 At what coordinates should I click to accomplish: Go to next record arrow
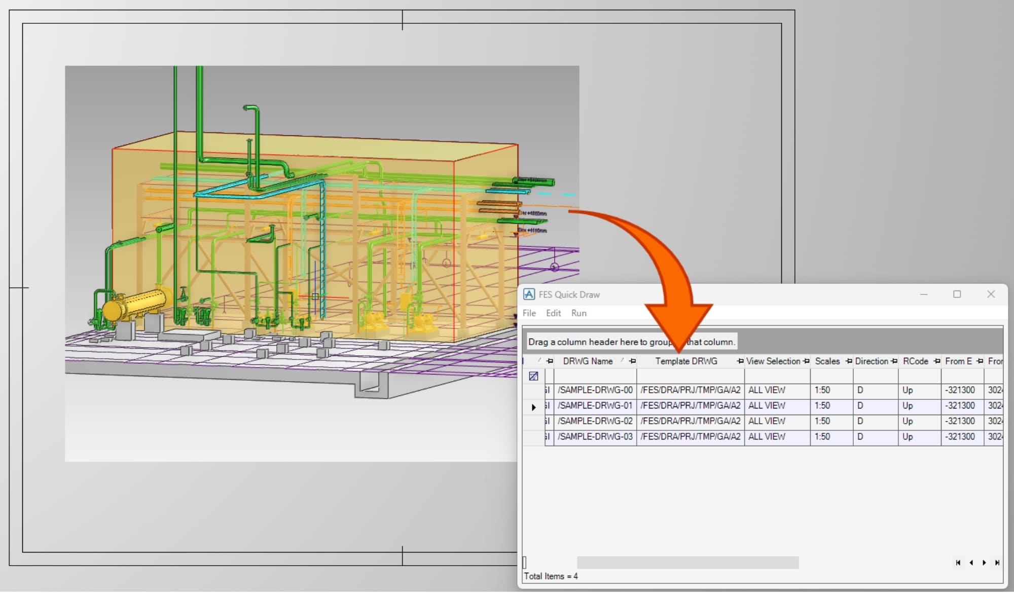pyautogui.click(x=984, y=563)
